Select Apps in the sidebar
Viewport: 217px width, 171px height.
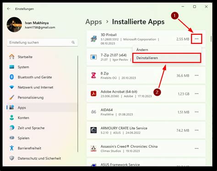(42, 108)
